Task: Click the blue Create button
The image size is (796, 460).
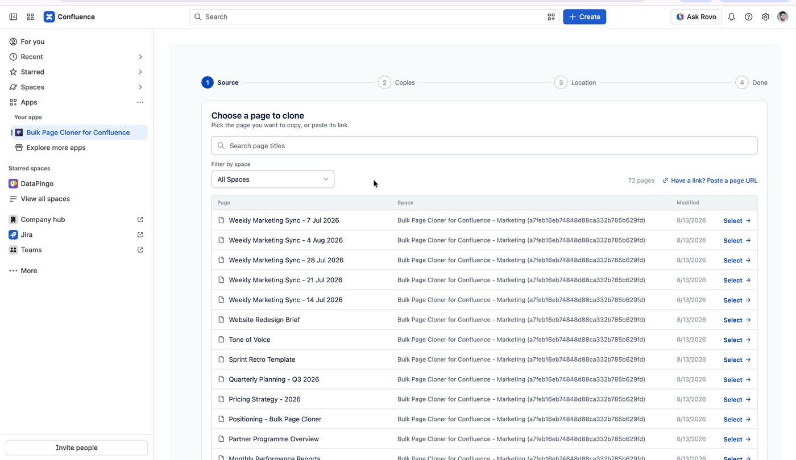Action: point(584,17)
